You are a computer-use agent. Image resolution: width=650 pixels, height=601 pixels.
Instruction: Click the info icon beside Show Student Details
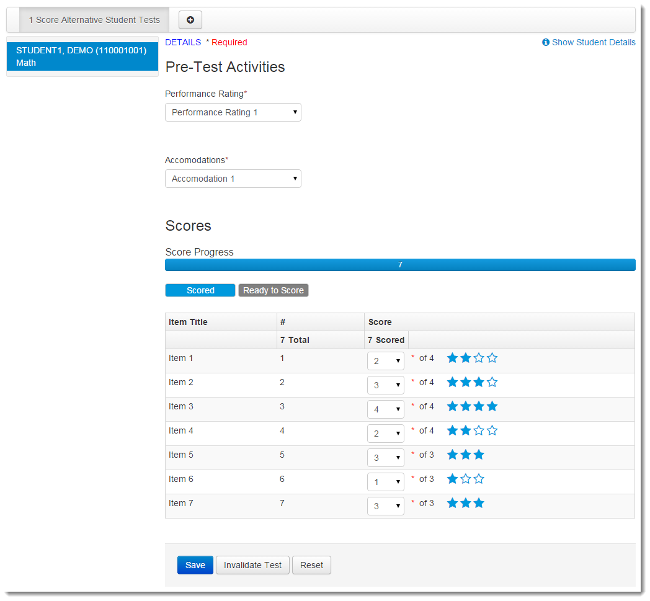point(545,42)
